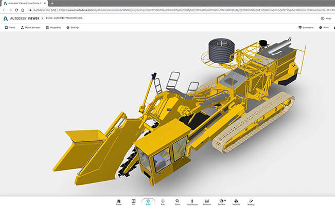The width and height of the screenshot is (335, 208).
Task: Open the Comments panel
Action: pyautogui.click(x=306, y=28)
